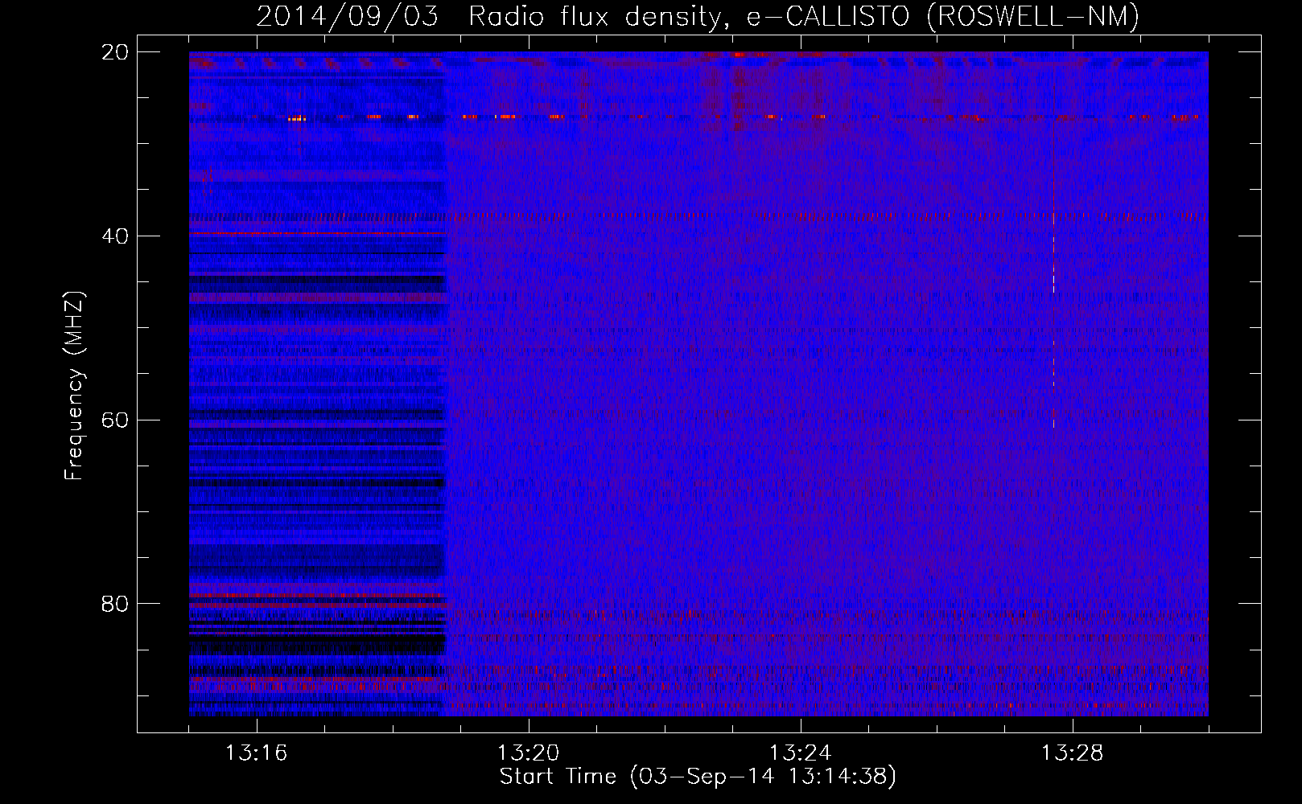
Task: Click the 'Start Time (03-Sep-14 13:14:38)' axis label
Action: tap(698, 777)
